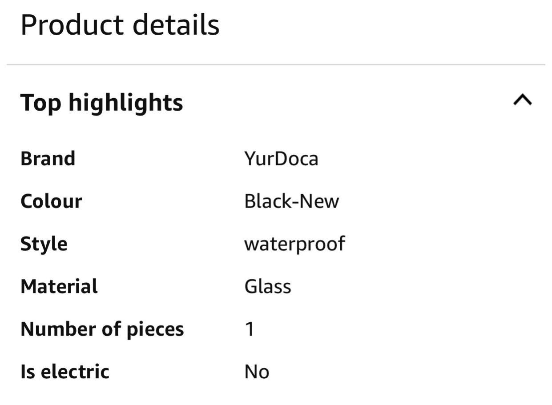Click the word 'Product' in the heading
552x405 pixels.
tap(72, 24)
